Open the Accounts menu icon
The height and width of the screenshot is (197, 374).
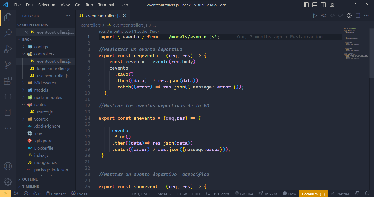[x=8, y=166]
